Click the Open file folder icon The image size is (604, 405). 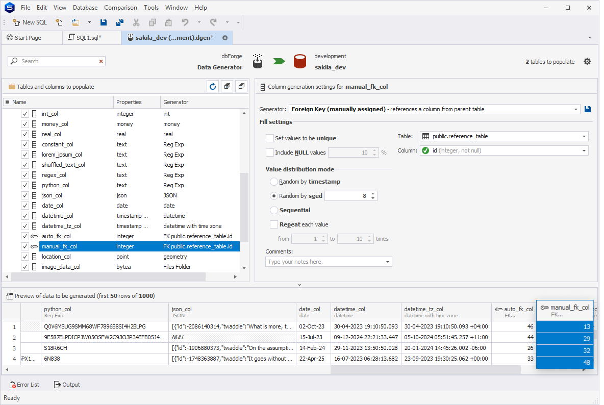pos(75,22)
